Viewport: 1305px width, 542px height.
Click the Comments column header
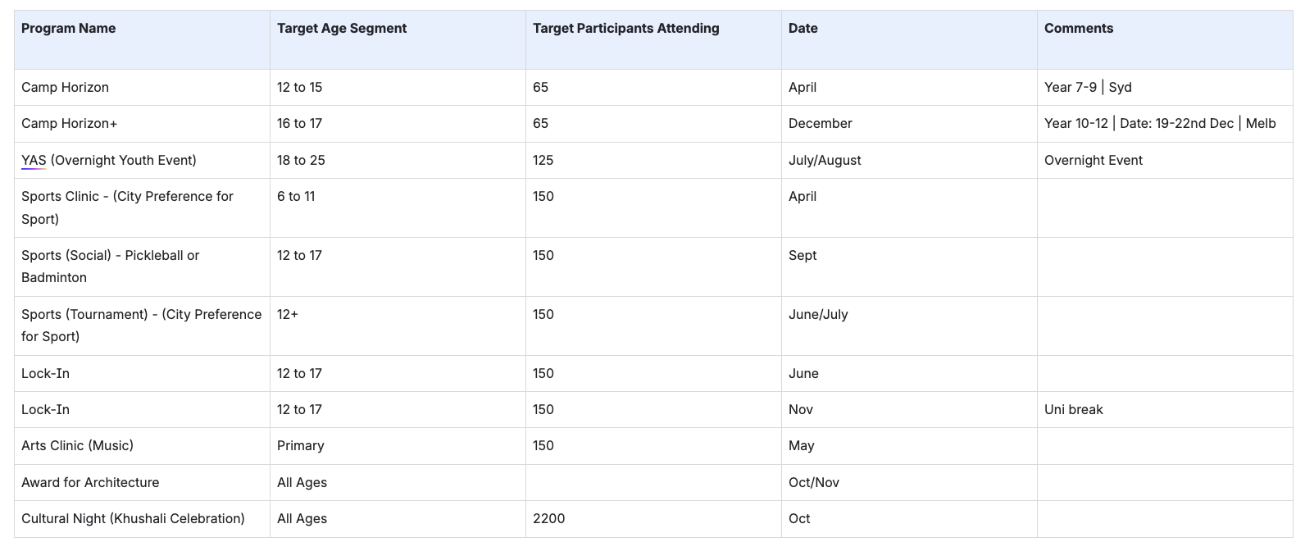tap(1078, 29)
